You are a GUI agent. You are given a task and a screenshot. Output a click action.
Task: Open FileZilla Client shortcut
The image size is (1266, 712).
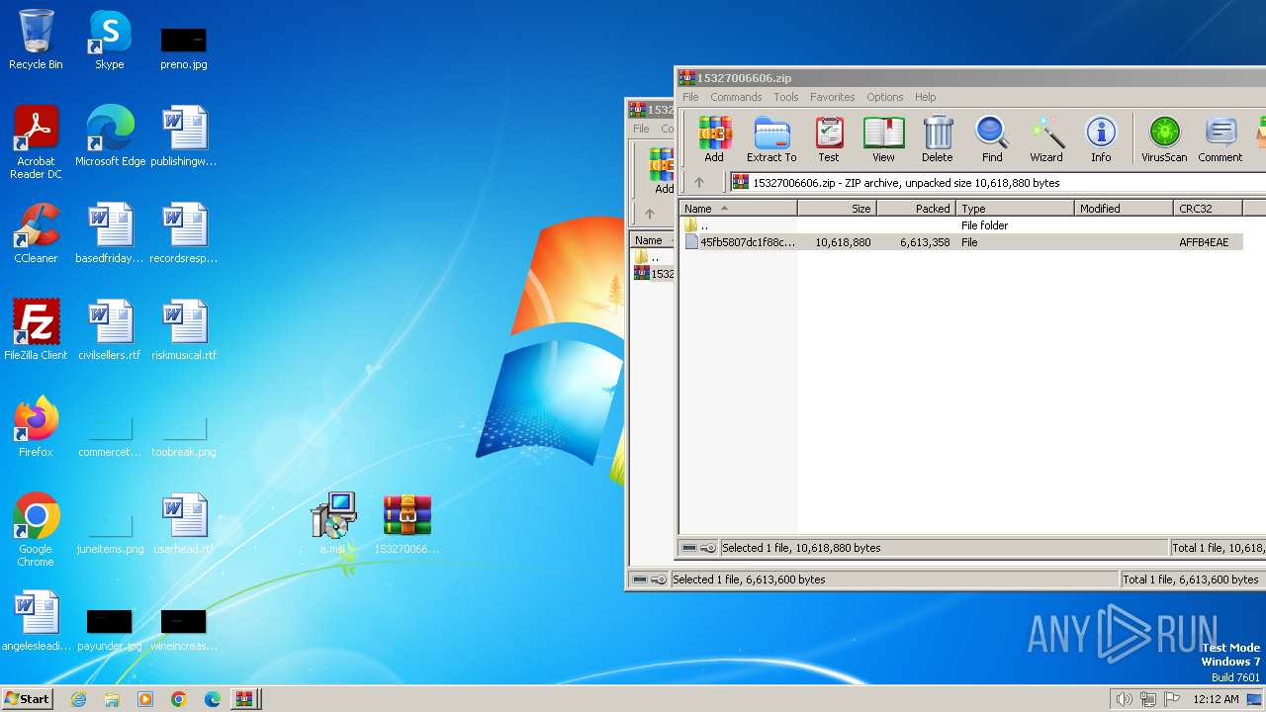pos(36,330)
